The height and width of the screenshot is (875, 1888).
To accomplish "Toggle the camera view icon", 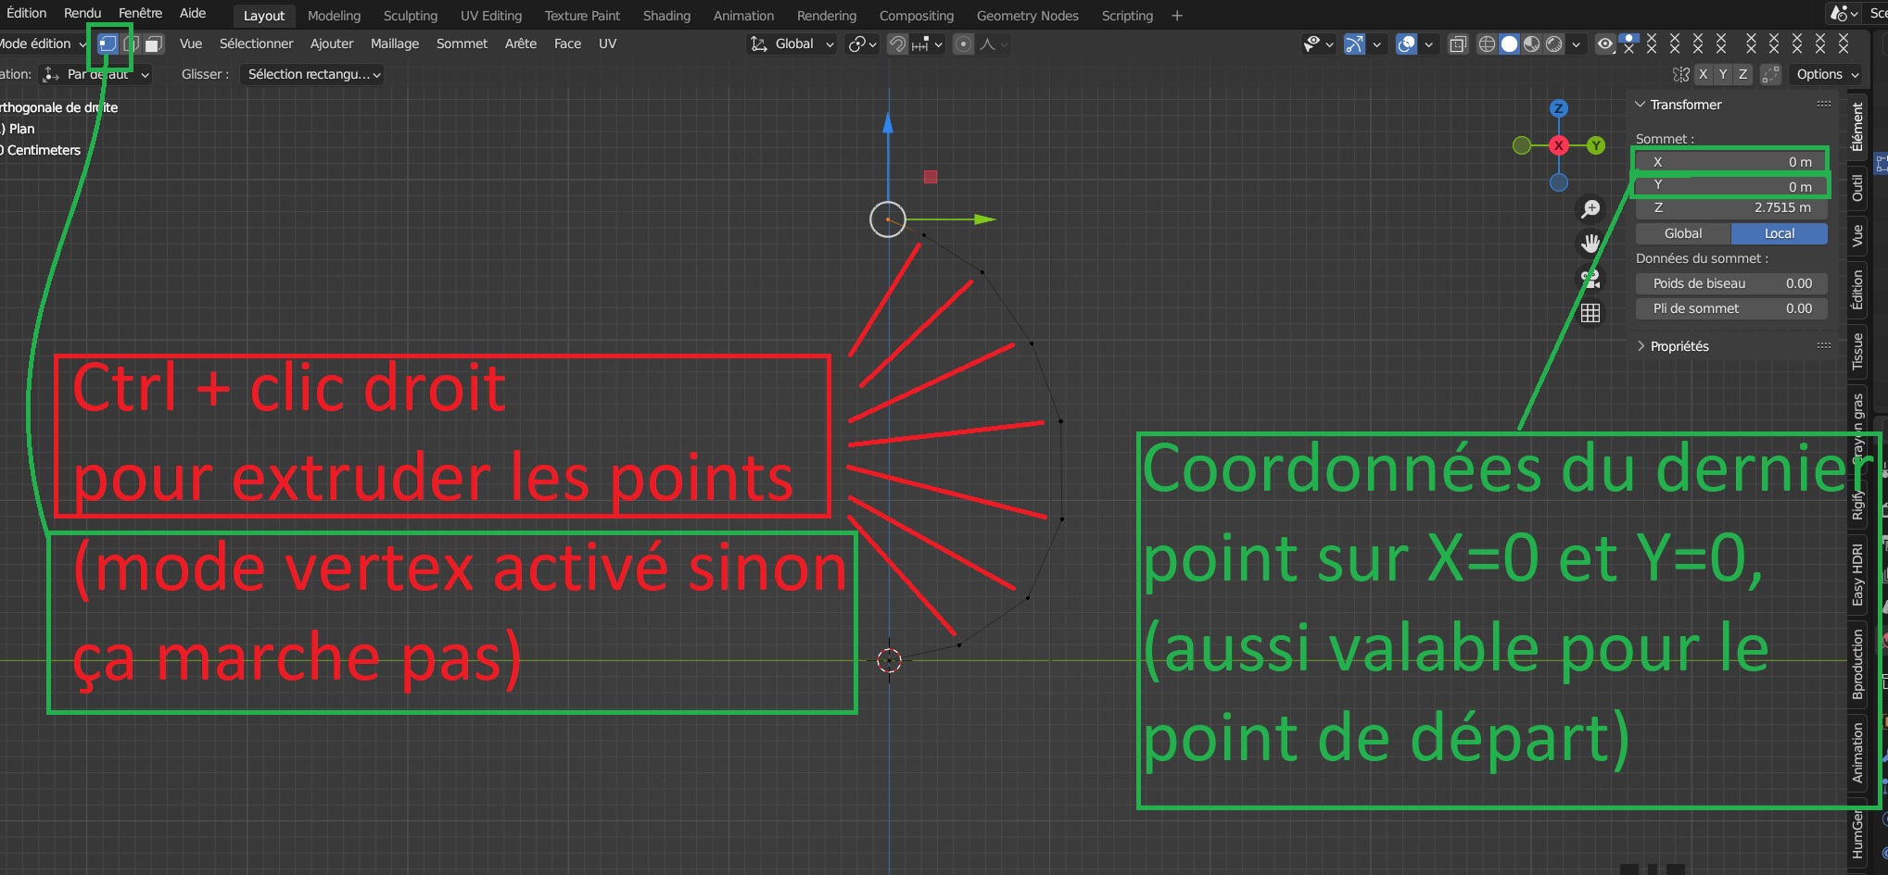I will pyautogui.click(x=1590, y=278).
